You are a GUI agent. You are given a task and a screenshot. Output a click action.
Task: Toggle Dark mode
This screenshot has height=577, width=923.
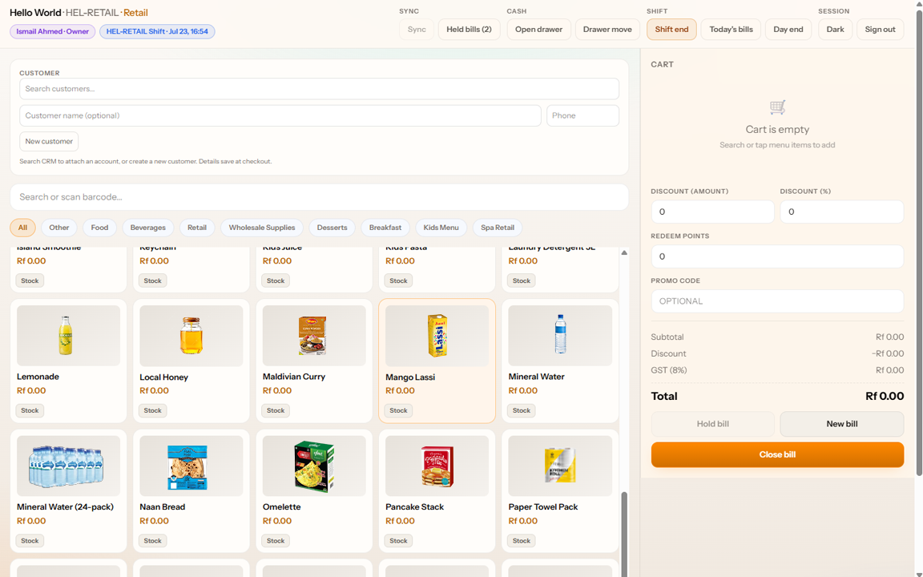click(x=836, y=30)
